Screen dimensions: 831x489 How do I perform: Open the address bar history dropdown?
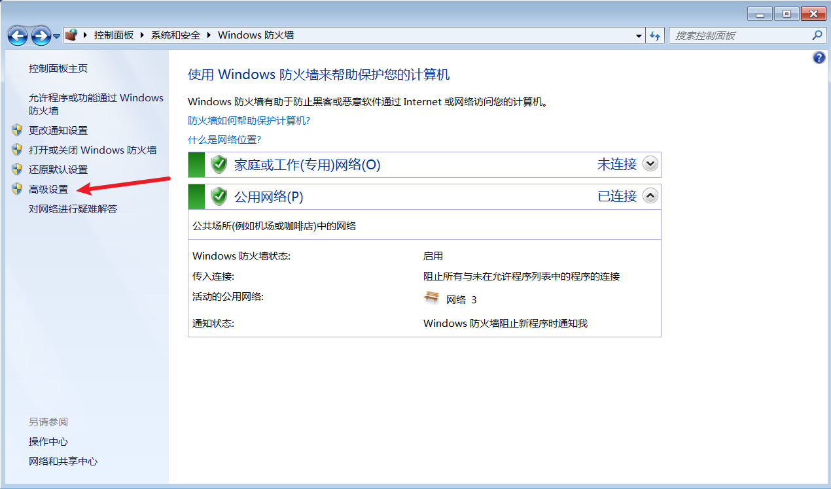pyautogui.click(x=639, y=36)
